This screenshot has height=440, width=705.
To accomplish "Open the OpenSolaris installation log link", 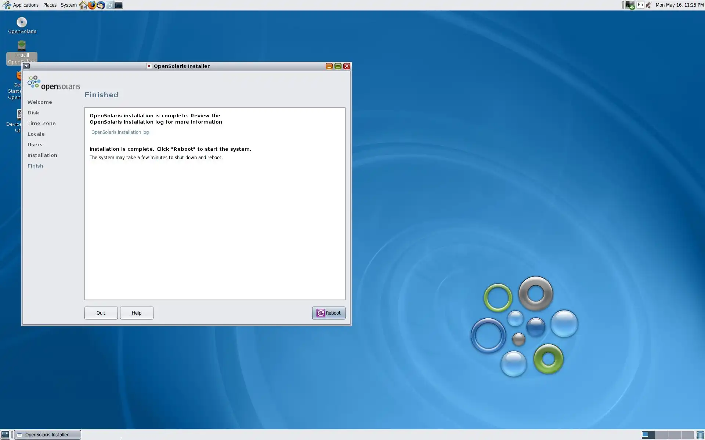I will [x=120, y=132].
